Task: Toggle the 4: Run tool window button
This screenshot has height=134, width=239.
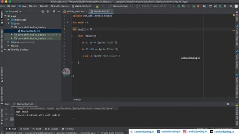Action: pos(11,129)
